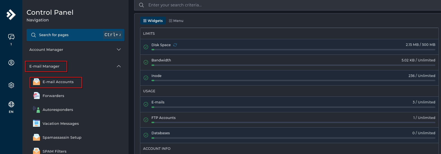This screenshot has height=154, width=441.
Task: Click the top search criteria field
Action: (279, 5)
